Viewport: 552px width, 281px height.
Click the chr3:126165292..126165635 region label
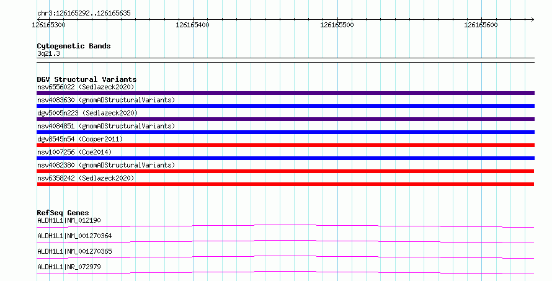(84, 13)
